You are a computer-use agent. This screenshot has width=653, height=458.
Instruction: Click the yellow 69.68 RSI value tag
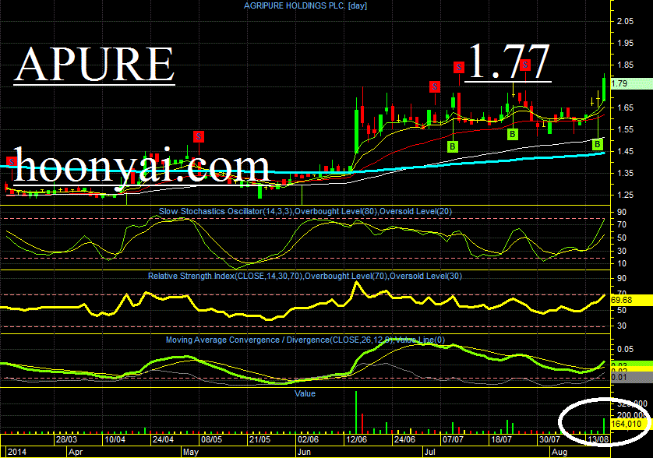(631, 300)
